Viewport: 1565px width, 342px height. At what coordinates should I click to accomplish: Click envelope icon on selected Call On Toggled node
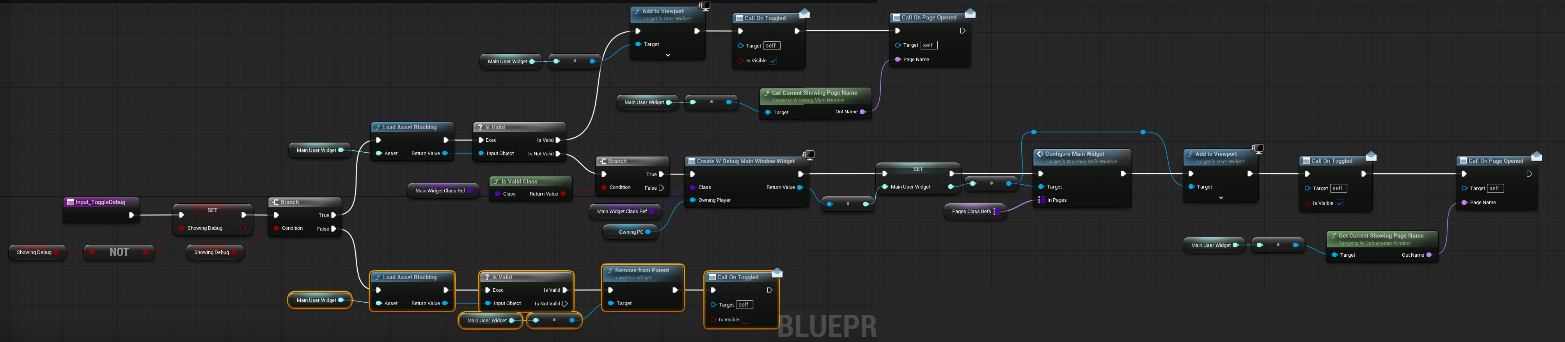777,273
